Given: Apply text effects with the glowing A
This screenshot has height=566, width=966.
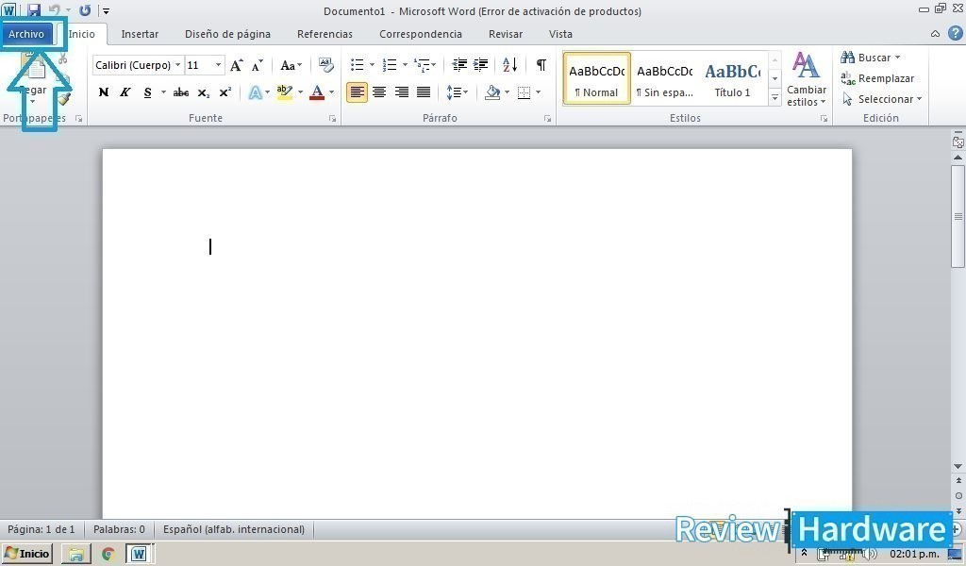Looking at the screenshot, I should coord(255,92).
